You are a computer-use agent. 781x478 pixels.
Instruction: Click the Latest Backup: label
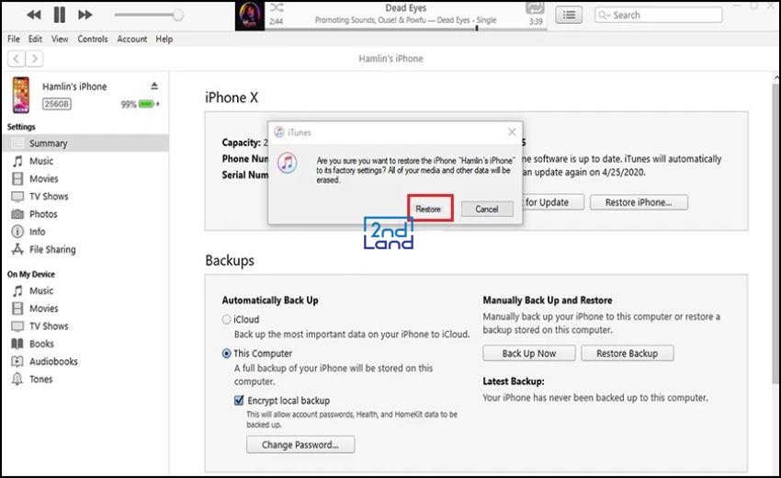pos(513,381)
